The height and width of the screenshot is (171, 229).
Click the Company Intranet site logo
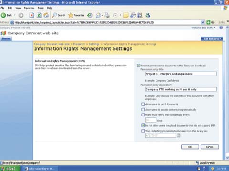tap(3, 33)
